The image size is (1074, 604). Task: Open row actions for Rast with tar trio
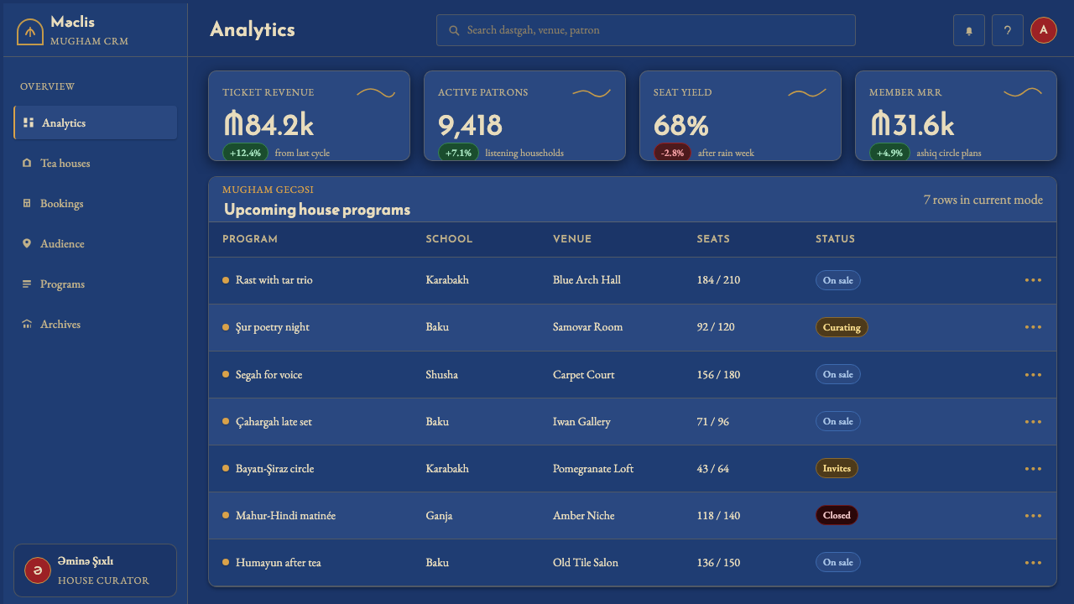1033,280
